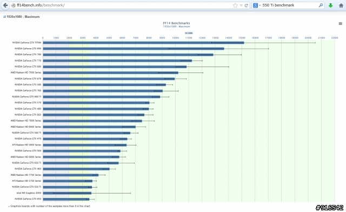Select the NVIDIA GeForce GTX 550 Ti label
This screenshot has height=212, width=346.
26,187
